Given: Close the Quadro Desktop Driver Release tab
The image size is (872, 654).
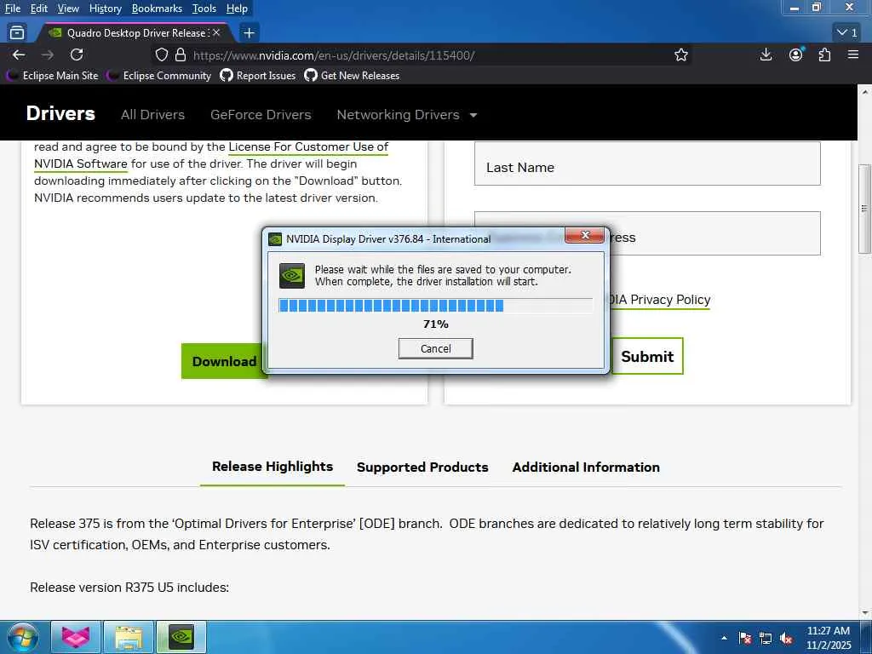Looking at the screenshot, I should point(216,33).
